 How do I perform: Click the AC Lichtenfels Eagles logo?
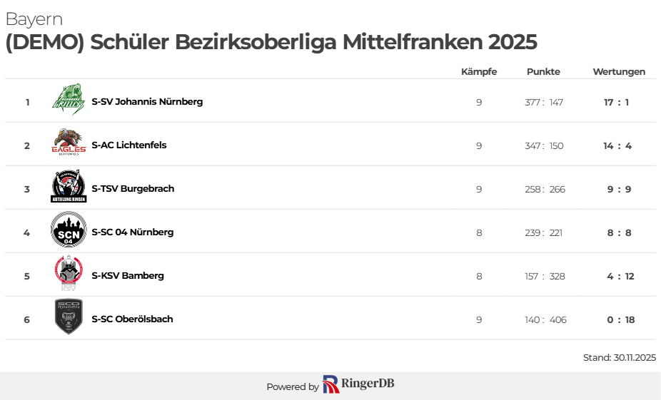pos(69,144)
